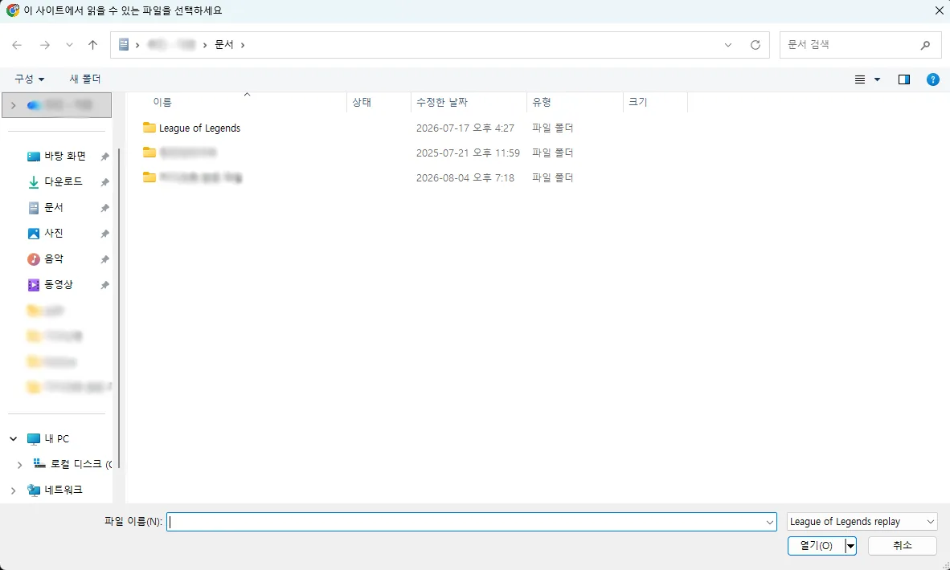Refresh the 문서 folder view
950x570 pixels.
coord(755,45)
